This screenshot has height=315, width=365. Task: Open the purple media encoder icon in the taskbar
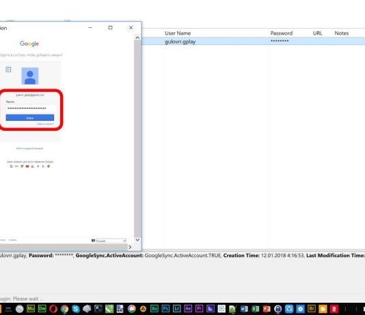coord(211,309)
